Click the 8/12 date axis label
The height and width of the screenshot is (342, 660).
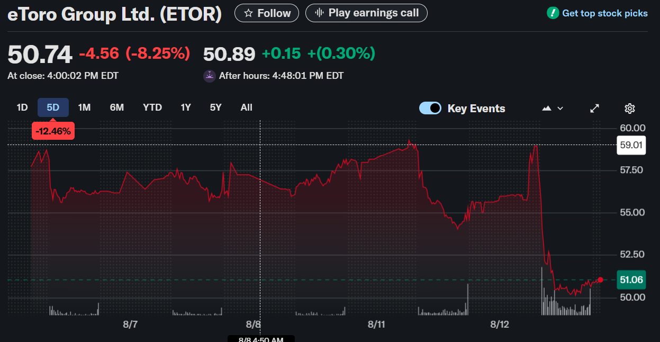[x=500, y=324]
